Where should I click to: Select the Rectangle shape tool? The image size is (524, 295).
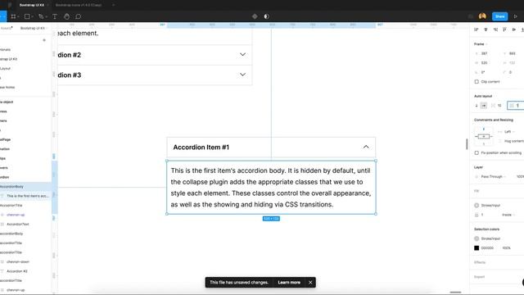pyautogui.click(x=27, y=16)
